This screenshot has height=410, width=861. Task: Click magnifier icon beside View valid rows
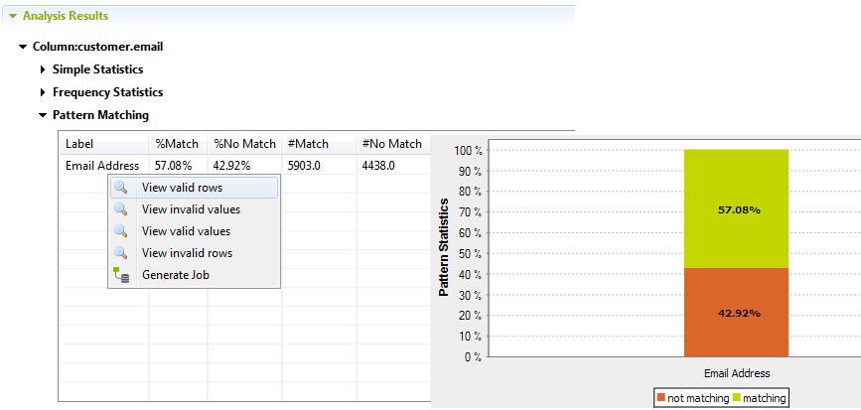pyautogui.click(x=120, y=188)
